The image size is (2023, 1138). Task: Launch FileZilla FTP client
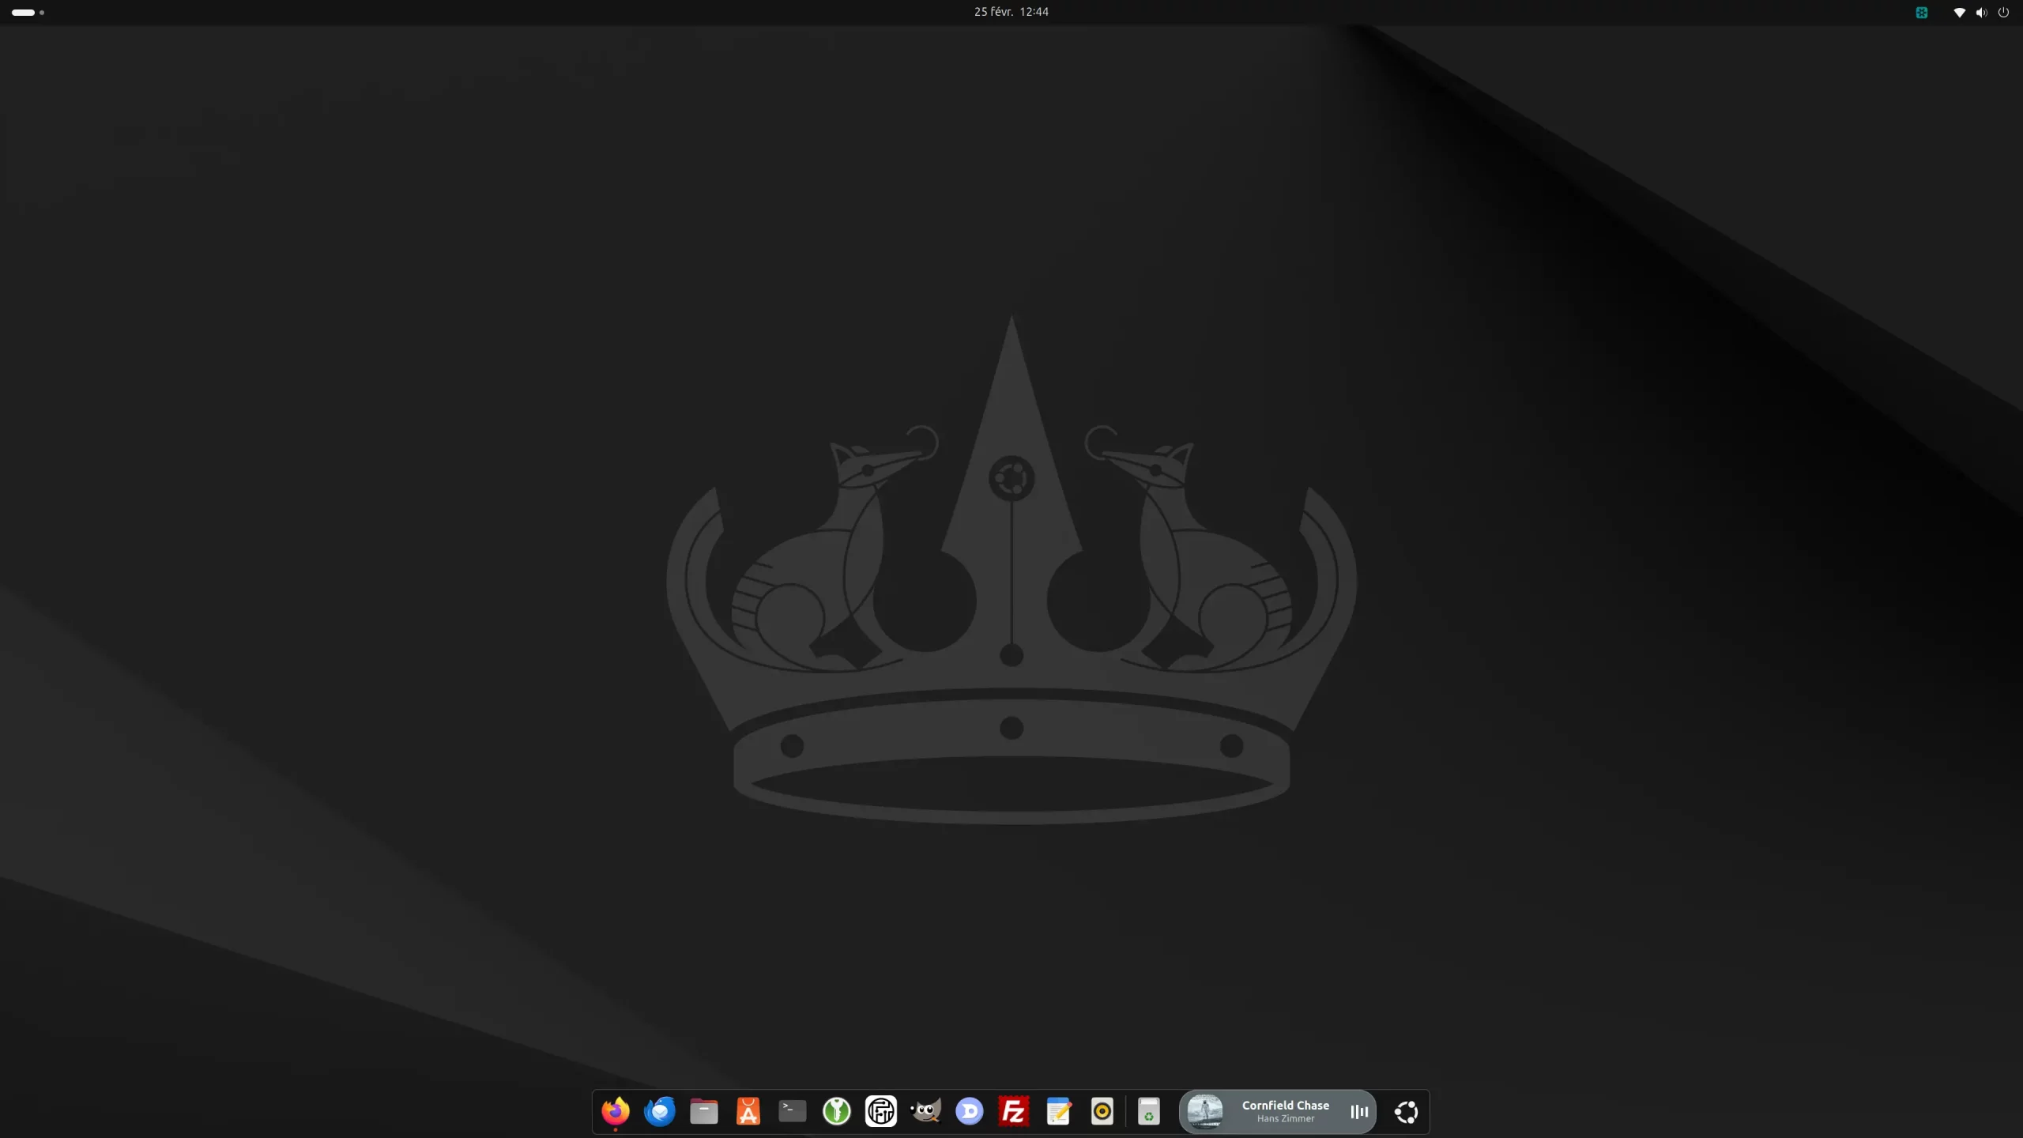[1013, 1112]
